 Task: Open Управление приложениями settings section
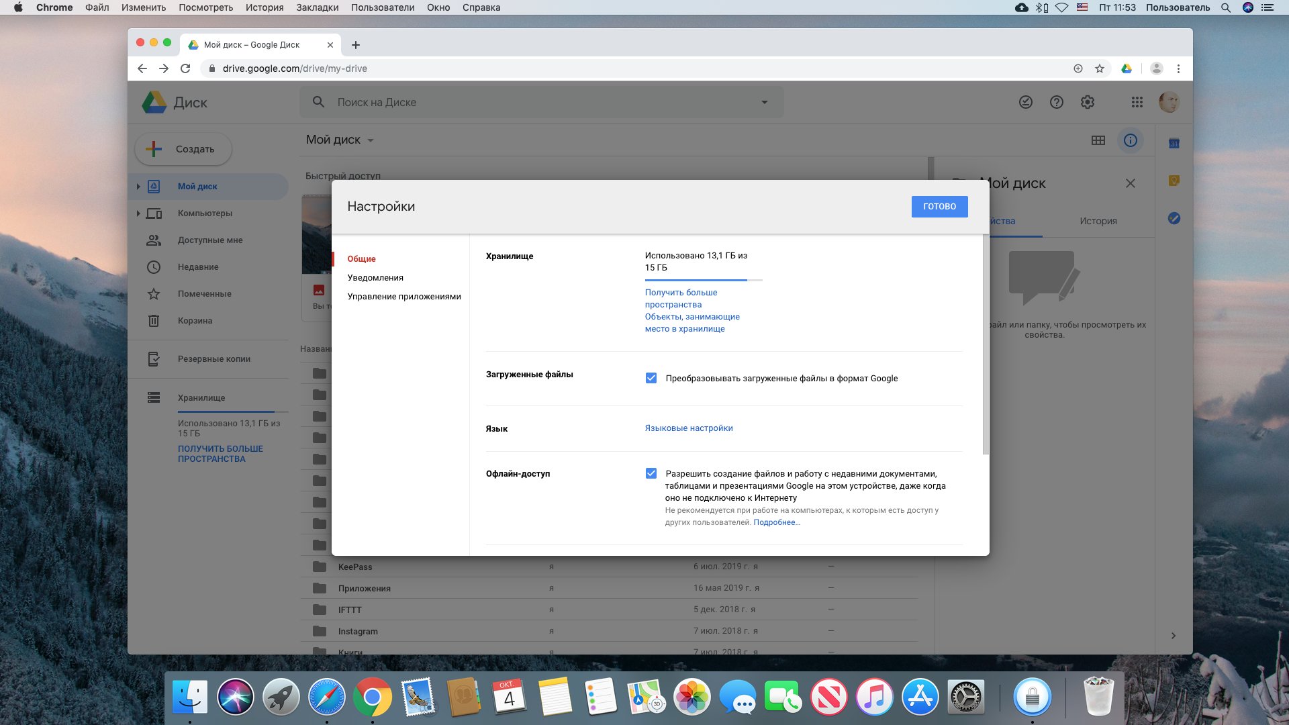[x=404, y=296]
